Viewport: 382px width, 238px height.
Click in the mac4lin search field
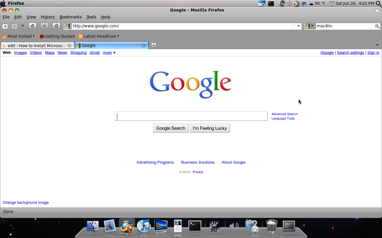click(345, 26)
